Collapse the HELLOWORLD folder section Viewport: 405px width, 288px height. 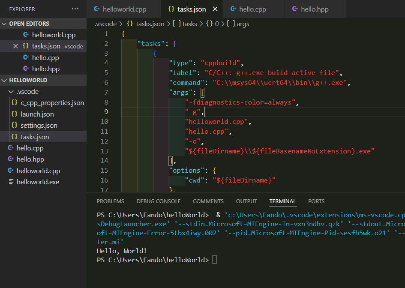pyautogui.click(x=5, y=80)
